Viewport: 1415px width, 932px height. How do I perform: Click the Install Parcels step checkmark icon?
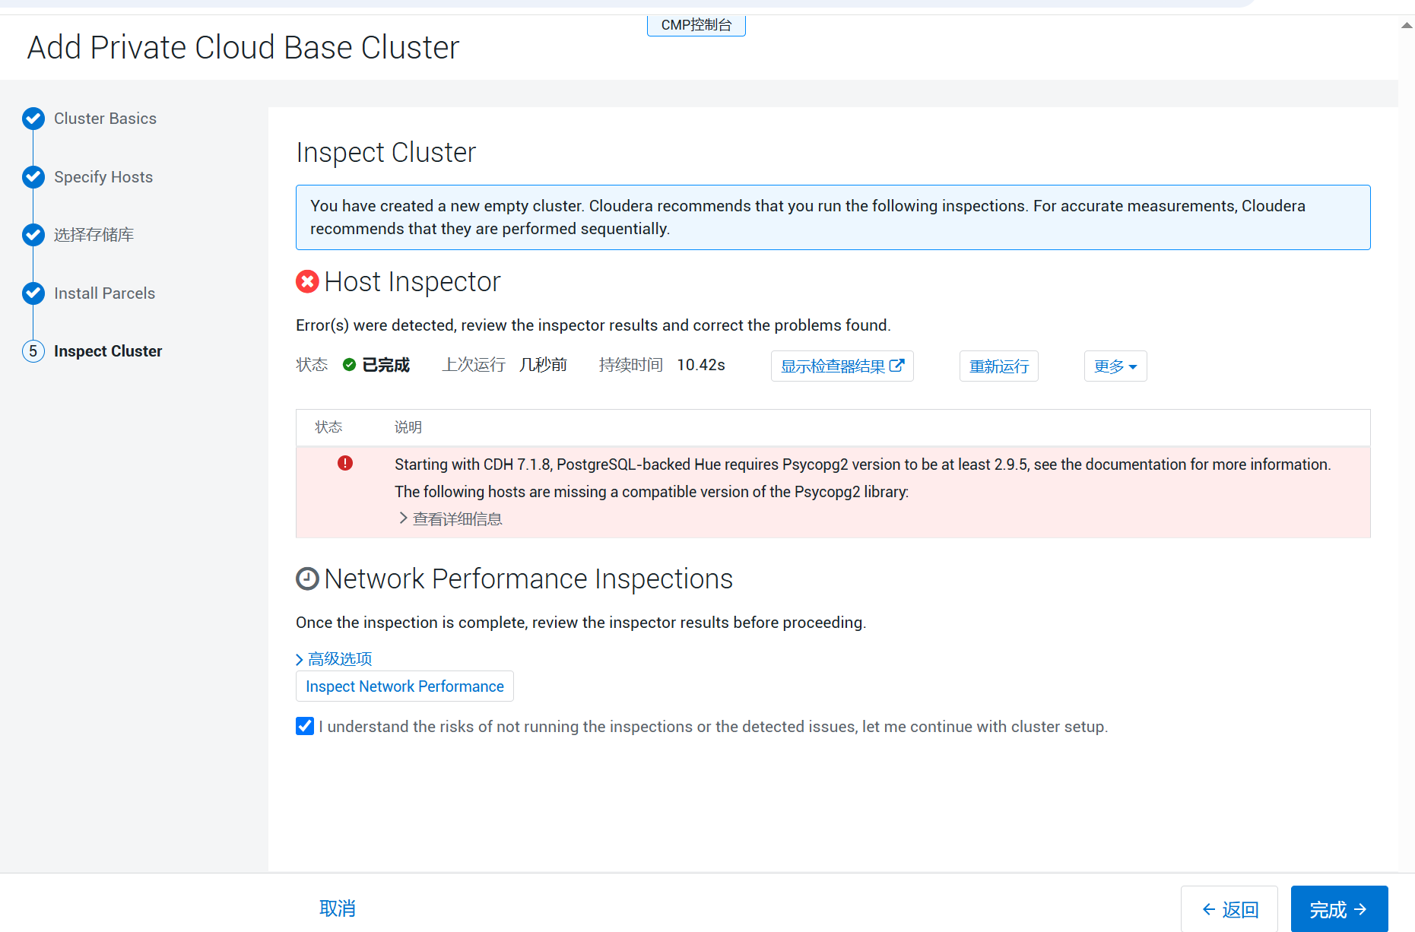(33, 293)
